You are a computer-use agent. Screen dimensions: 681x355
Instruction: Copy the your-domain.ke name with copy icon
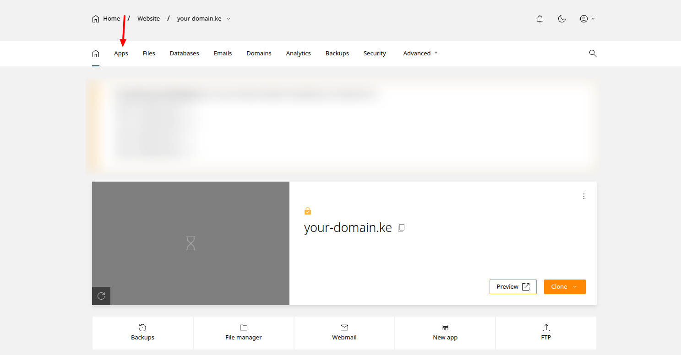(x=401, y=228)
